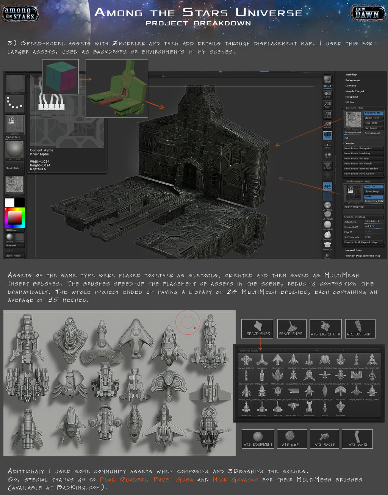This screenshot has height=495, width=388.
Task: Expand the UV Map subpalette
Action: 350,102
